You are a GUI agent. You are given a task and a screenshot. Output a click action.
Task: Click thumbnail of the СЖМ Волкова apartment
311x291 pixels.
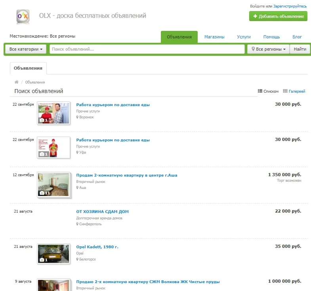pyautogui.click(x=53, y=285)
